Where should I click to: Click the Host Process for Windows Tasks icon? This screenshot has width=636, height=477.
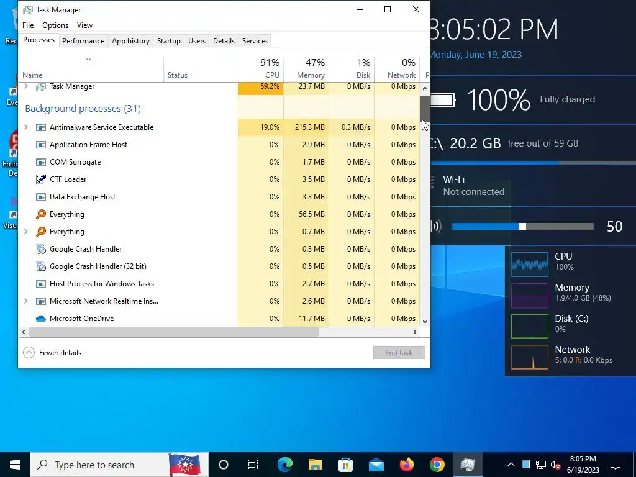tap(40, 284)
